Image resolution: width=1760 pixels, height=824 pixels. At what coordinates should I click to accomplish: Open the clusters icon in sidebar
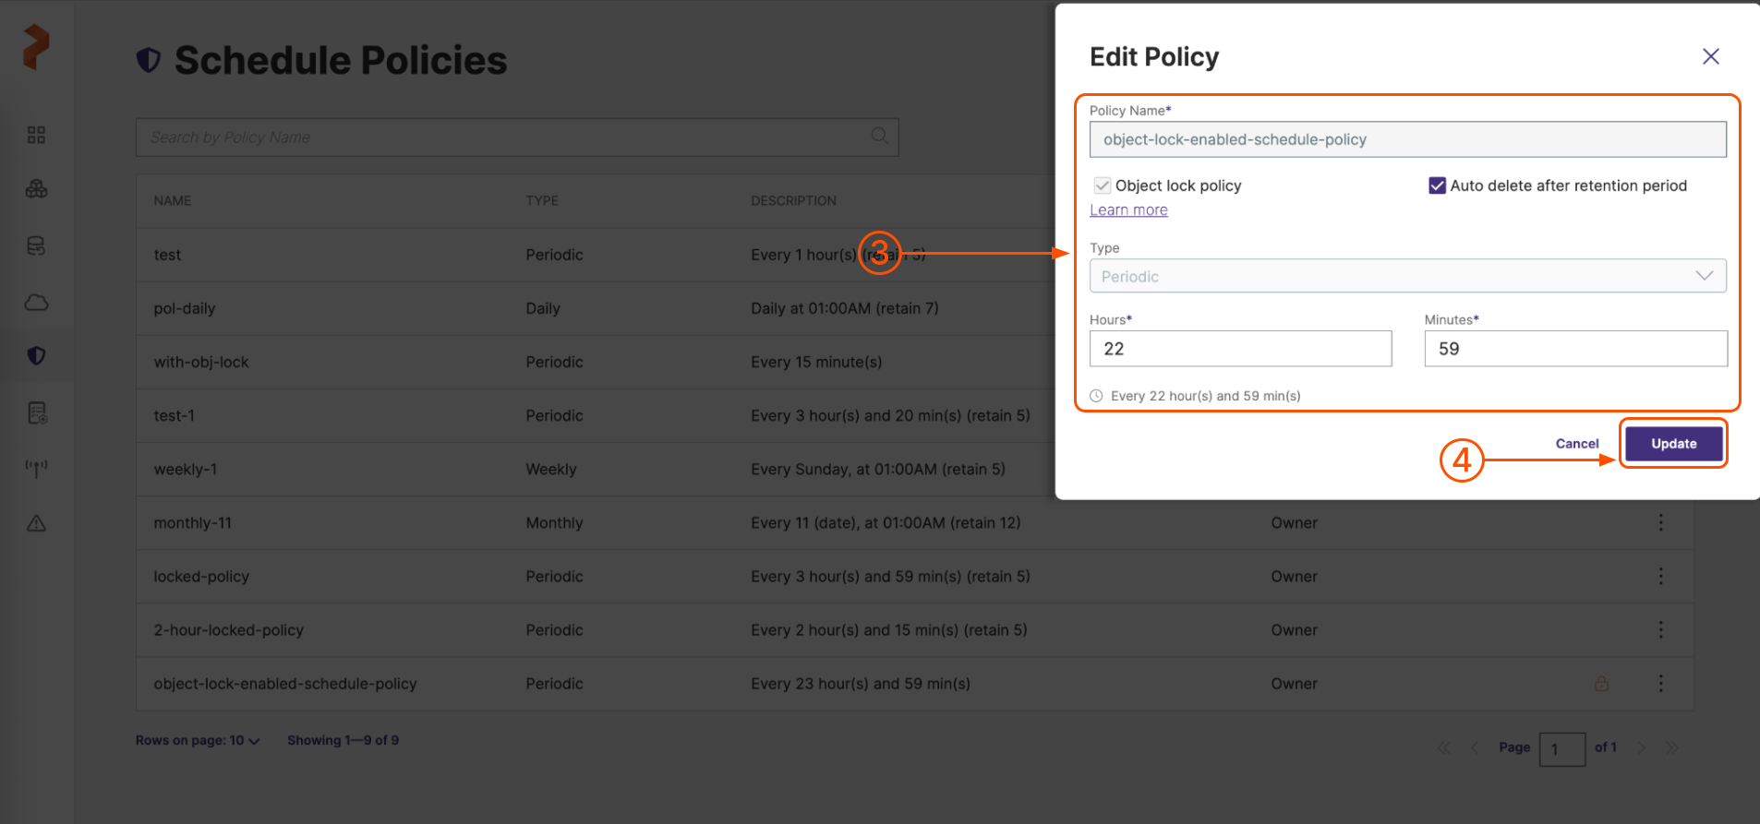(x=36, y=189)
